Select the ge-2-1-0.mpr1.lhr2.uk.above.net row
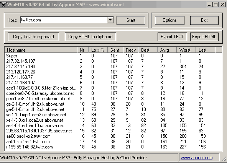227x163 pixels. click(113, 104)
